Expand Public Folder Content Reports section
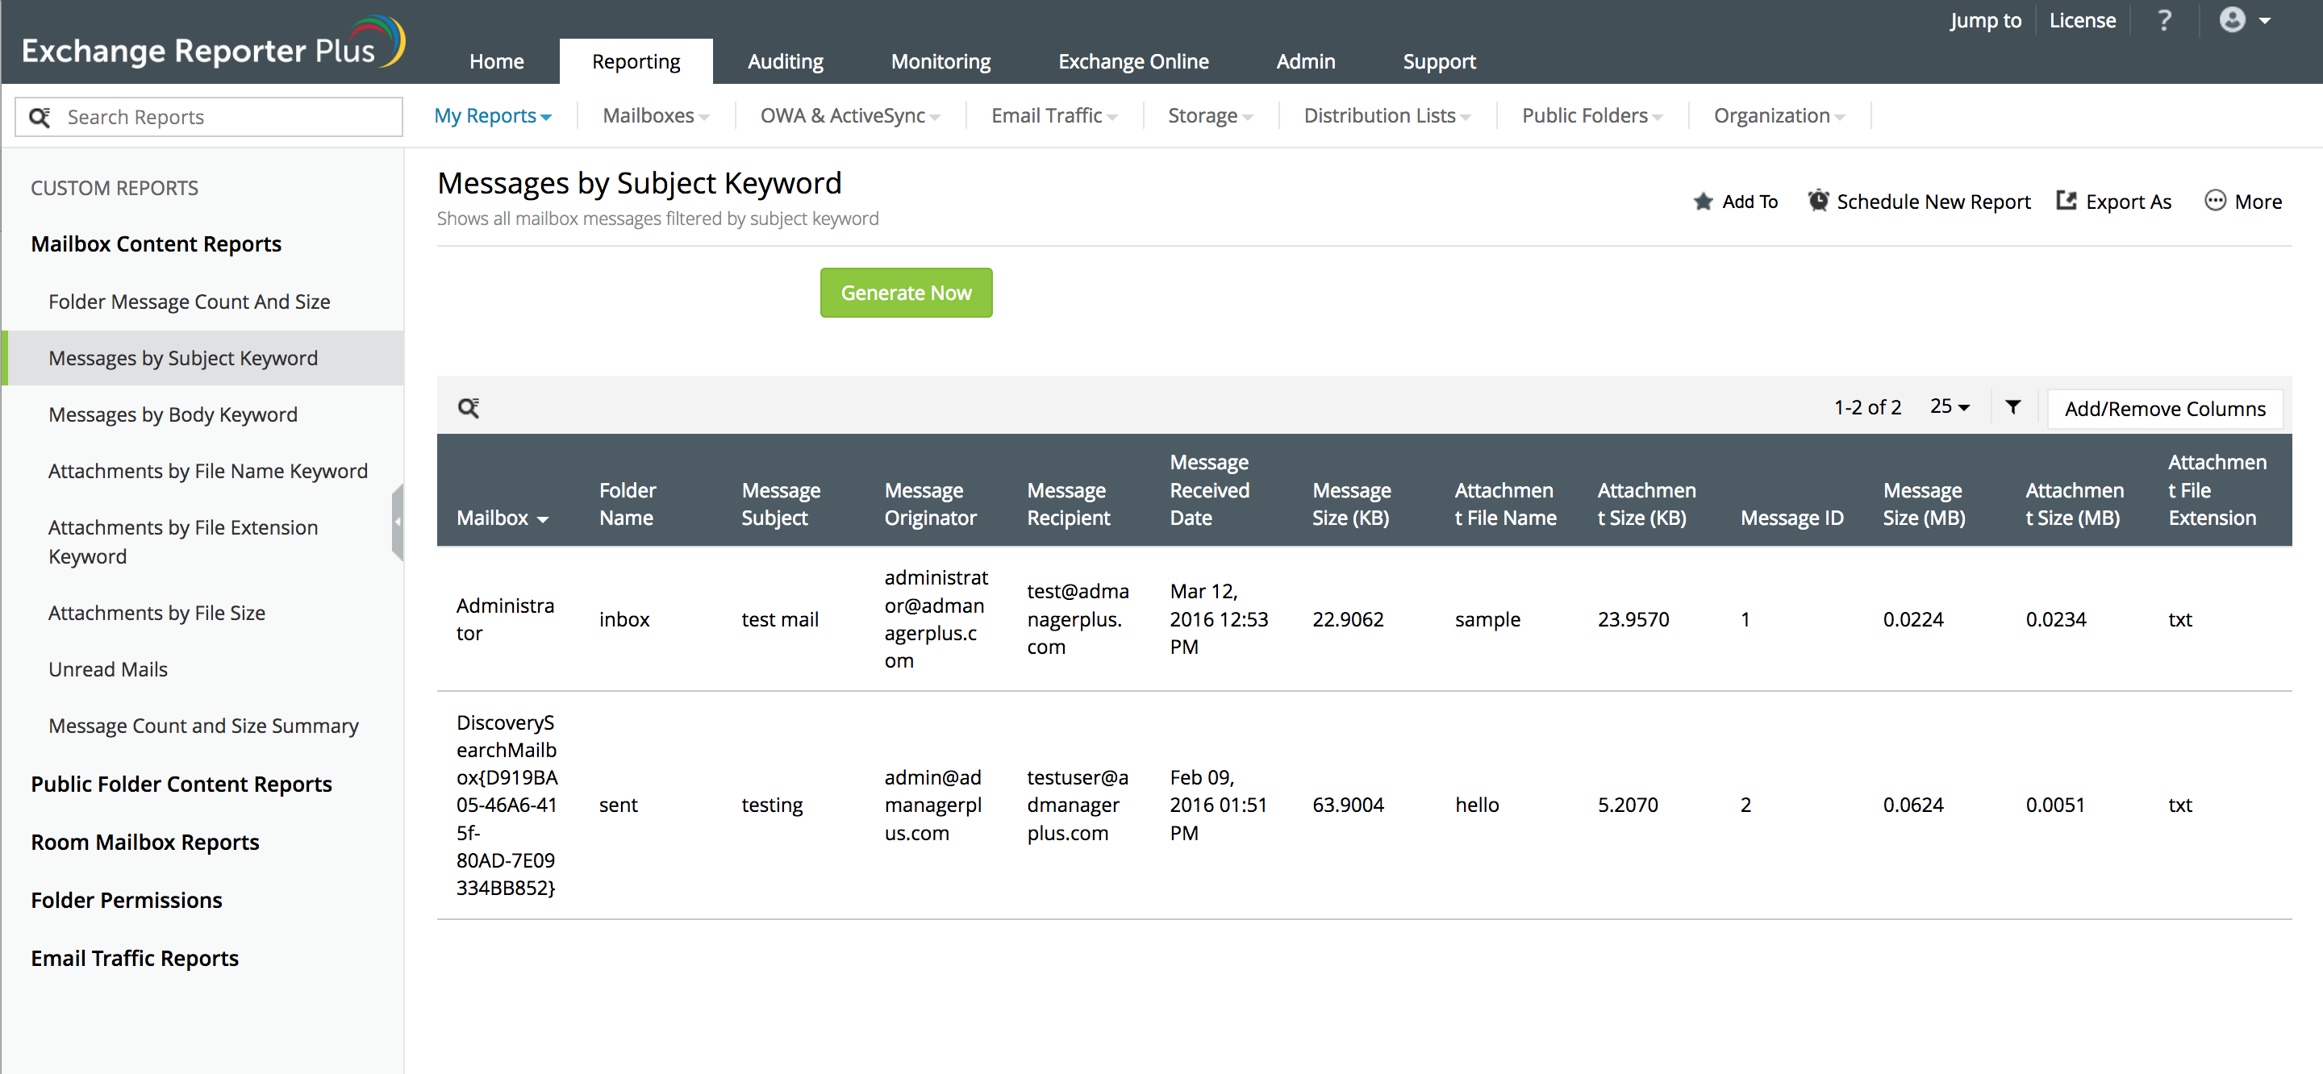 (x=181, y=784)
